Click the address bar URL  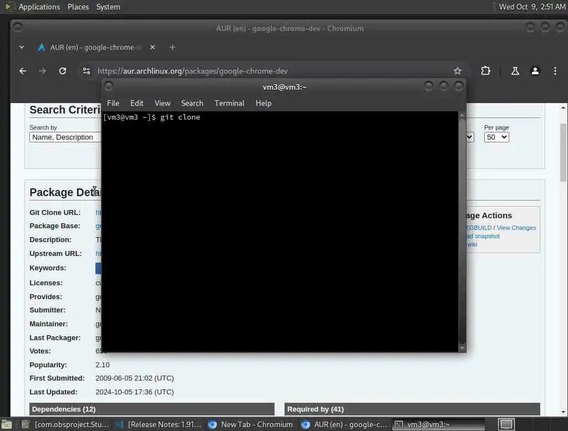click(x=192, y=71)
